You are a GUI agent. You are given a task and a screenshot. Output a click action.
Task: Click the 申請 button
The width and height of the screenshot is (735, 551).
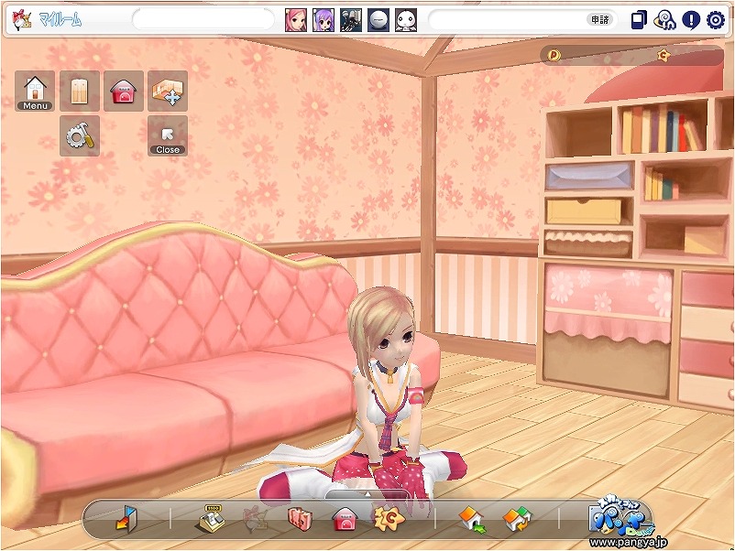[599, 20]
